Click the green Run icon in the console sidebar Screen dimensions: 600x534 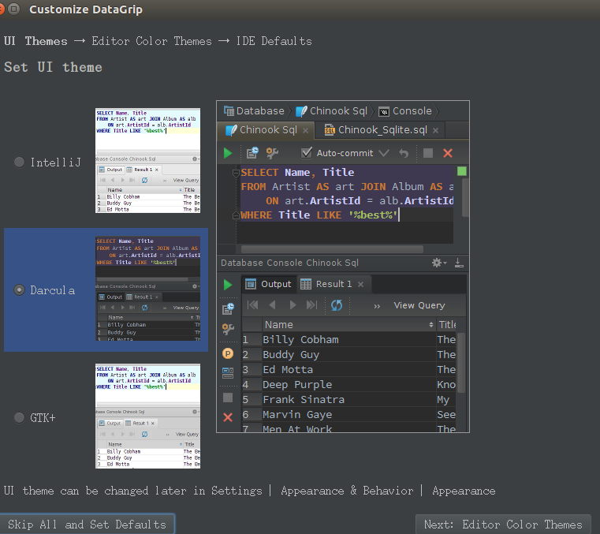click(228, 285)
